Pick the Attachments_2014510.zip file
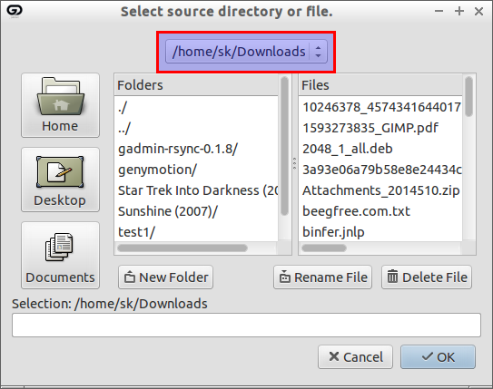 tap(380, 190)
